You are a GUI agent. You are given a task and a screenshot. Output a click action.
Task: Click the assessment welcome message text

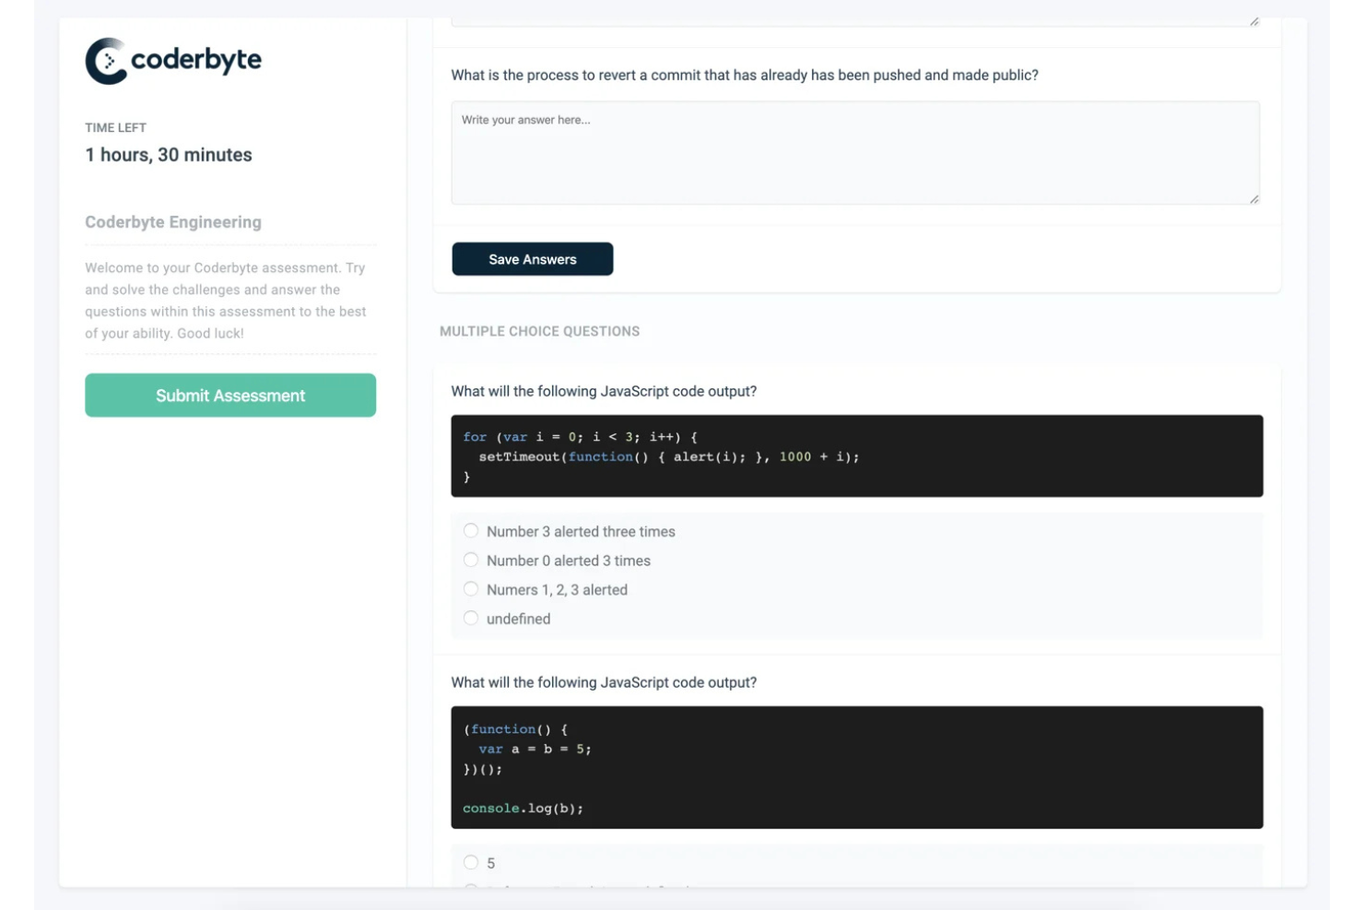226,299
